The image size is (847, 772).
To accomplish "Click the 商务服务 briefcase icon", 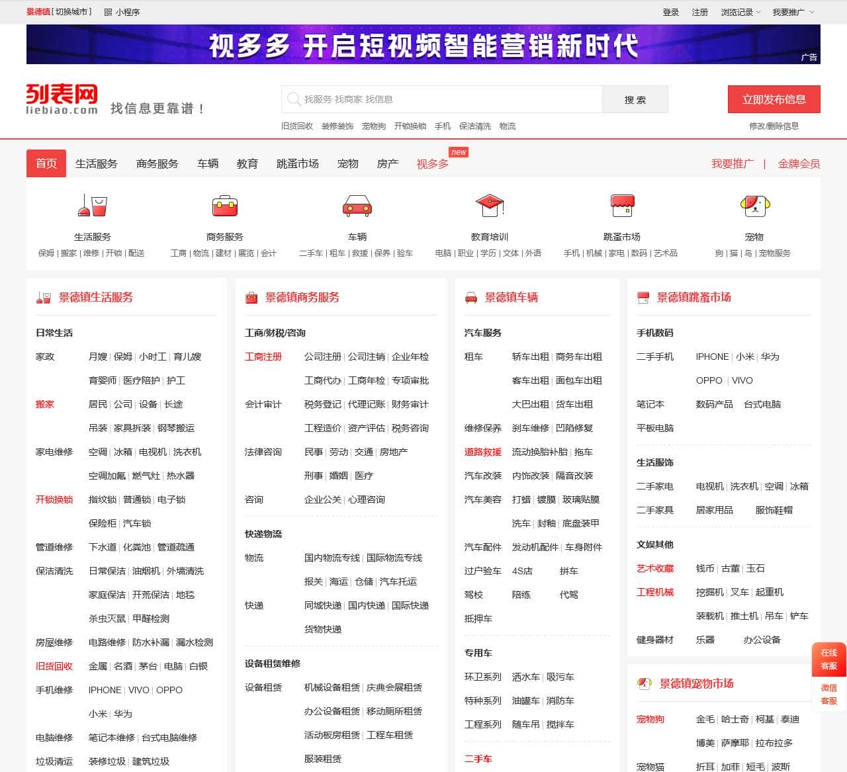I will tap(225, 207).
